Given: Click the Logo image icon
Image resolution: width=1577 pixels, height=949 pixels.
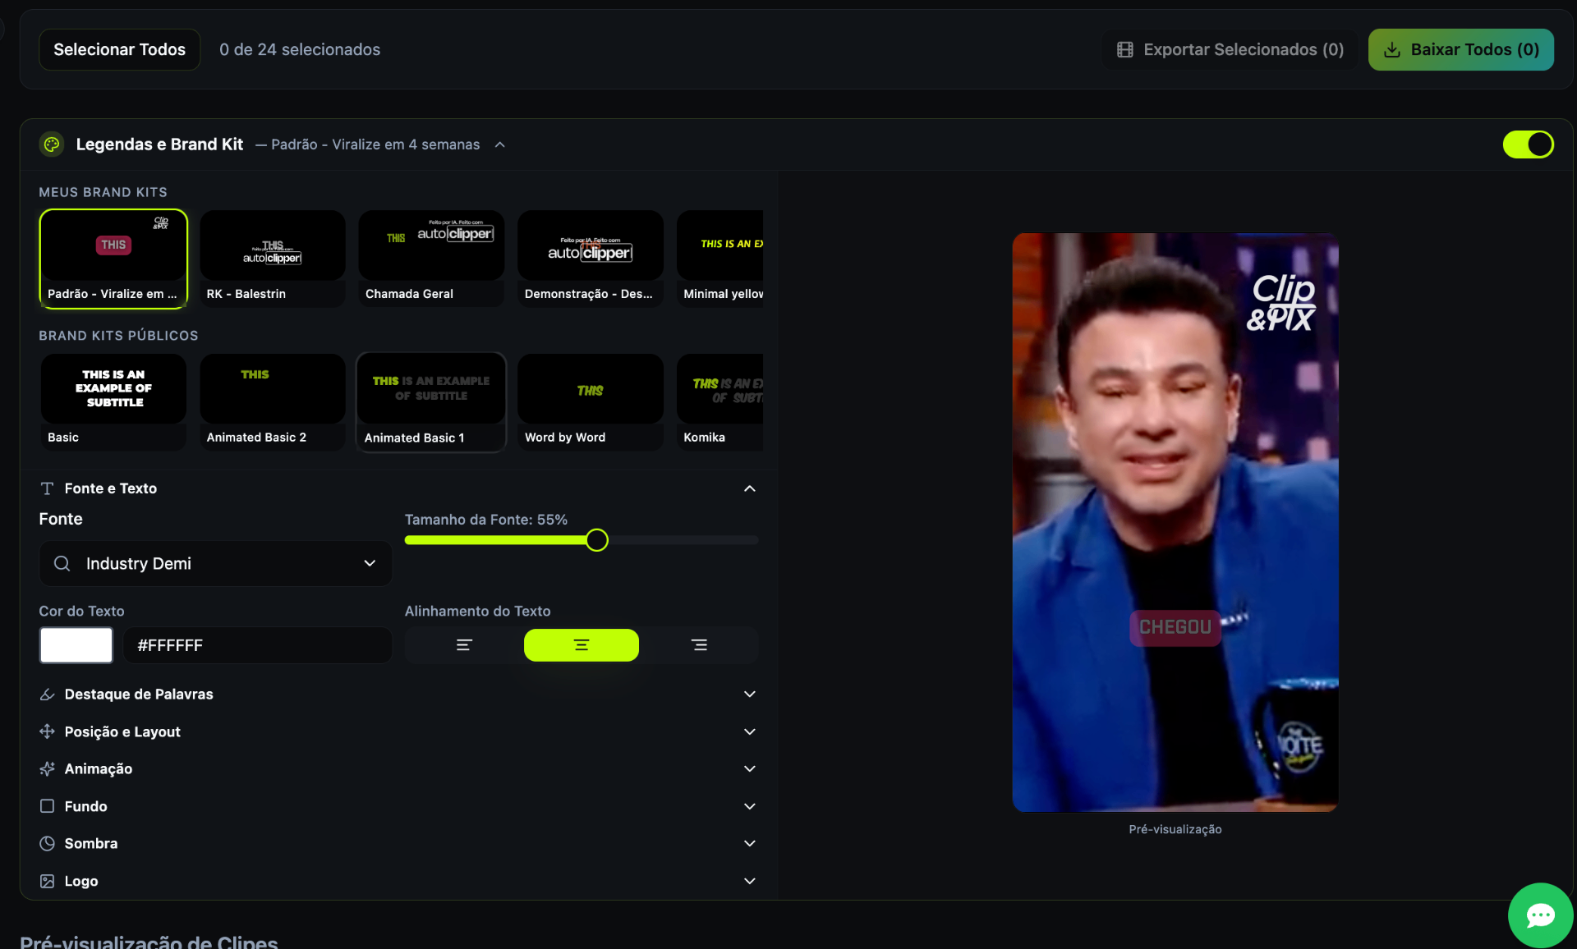Looking at the screenshot, I should (x=47, y=881).
